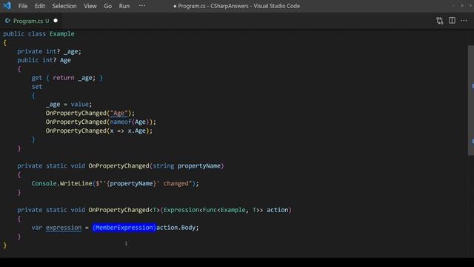Viewport: 474px width, 267px height.
Task: Select the Program.cs editor tab
Action: (x=30, y=21)
